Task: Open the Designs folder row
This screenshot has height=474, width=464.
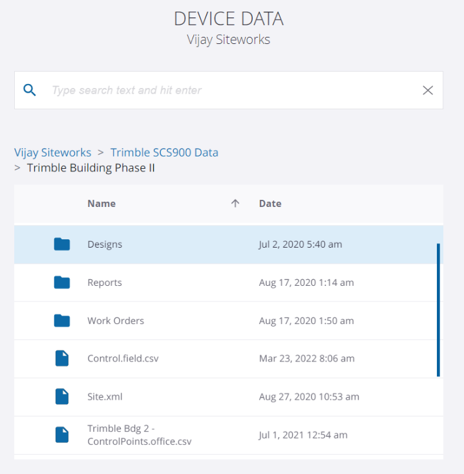Action: (x=194, y=244)
